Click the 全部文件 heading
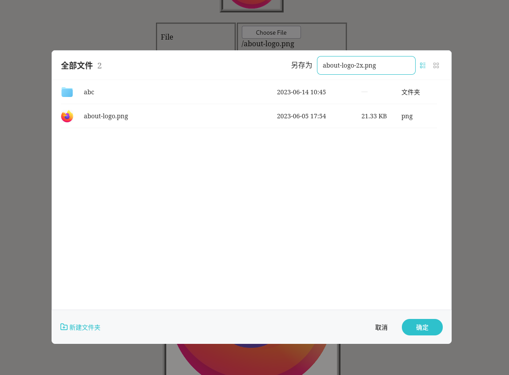 click(x=77, y=66)
